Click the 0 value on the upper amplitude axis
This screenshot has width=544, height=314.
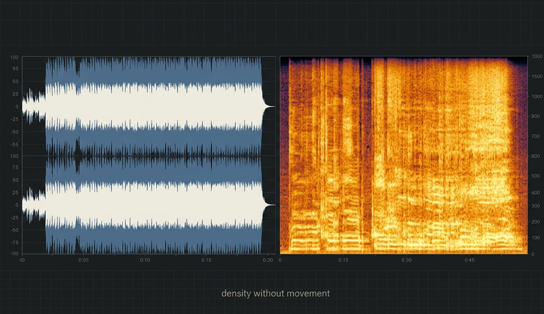17,106
